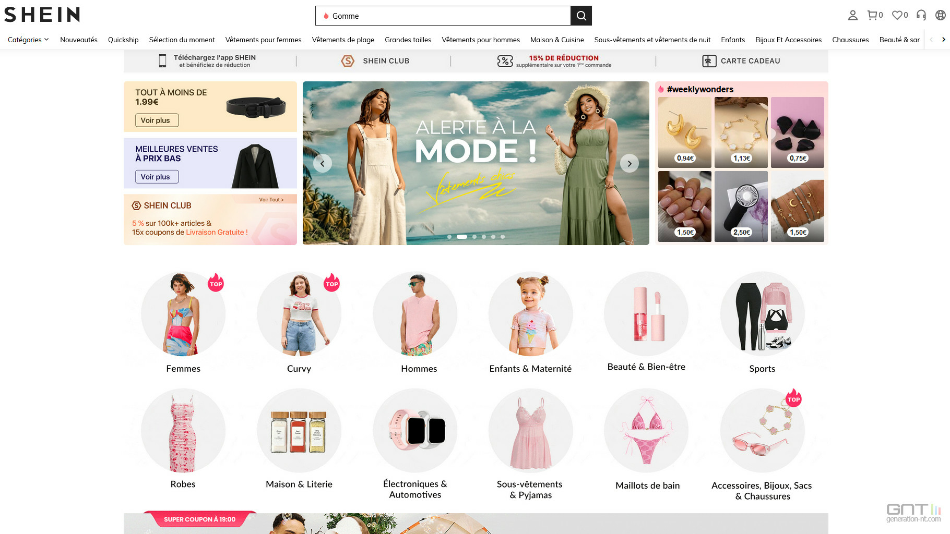Click the gift card icon
The width and height of the screenshot is (950, 534).
(x=709, y=61)
